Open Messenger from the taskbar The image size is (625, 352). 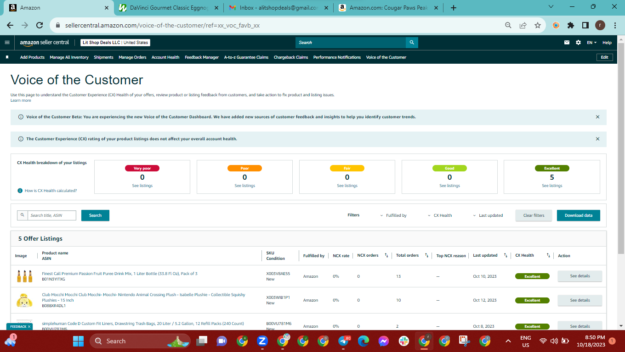coord(384,341)
